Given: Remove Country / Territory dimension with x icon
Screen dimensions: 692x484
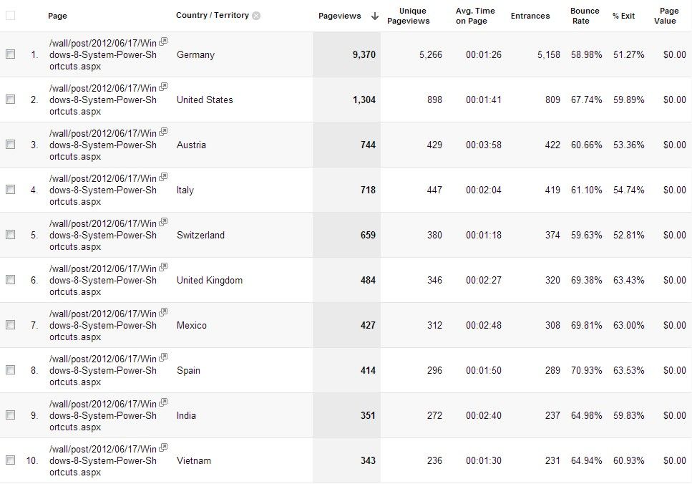Looking at the screenshot, I should point(256,16).
